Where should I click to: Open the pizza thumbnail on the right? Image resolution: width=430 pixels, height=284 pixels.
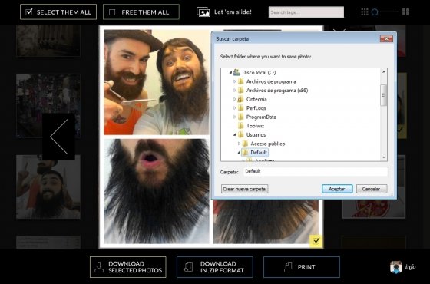(373, 209)
